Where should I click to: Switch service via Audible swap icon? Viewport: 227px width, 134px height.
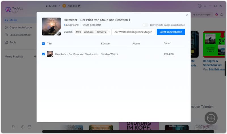[79, 6]
